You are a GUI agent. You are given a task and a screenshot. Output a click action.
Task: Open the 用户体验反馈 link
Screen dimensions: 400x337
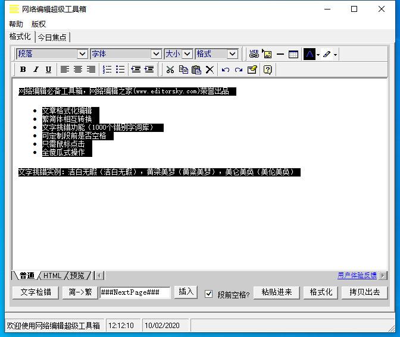click(x=357, y=275)
